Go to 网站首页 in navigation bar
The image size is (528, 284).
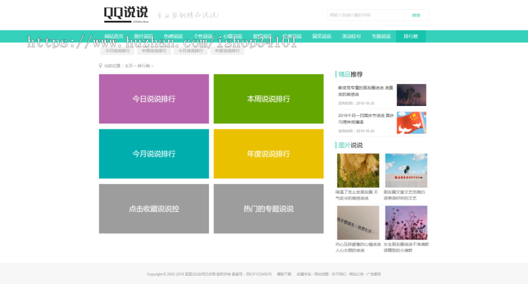tap(114, 36)
